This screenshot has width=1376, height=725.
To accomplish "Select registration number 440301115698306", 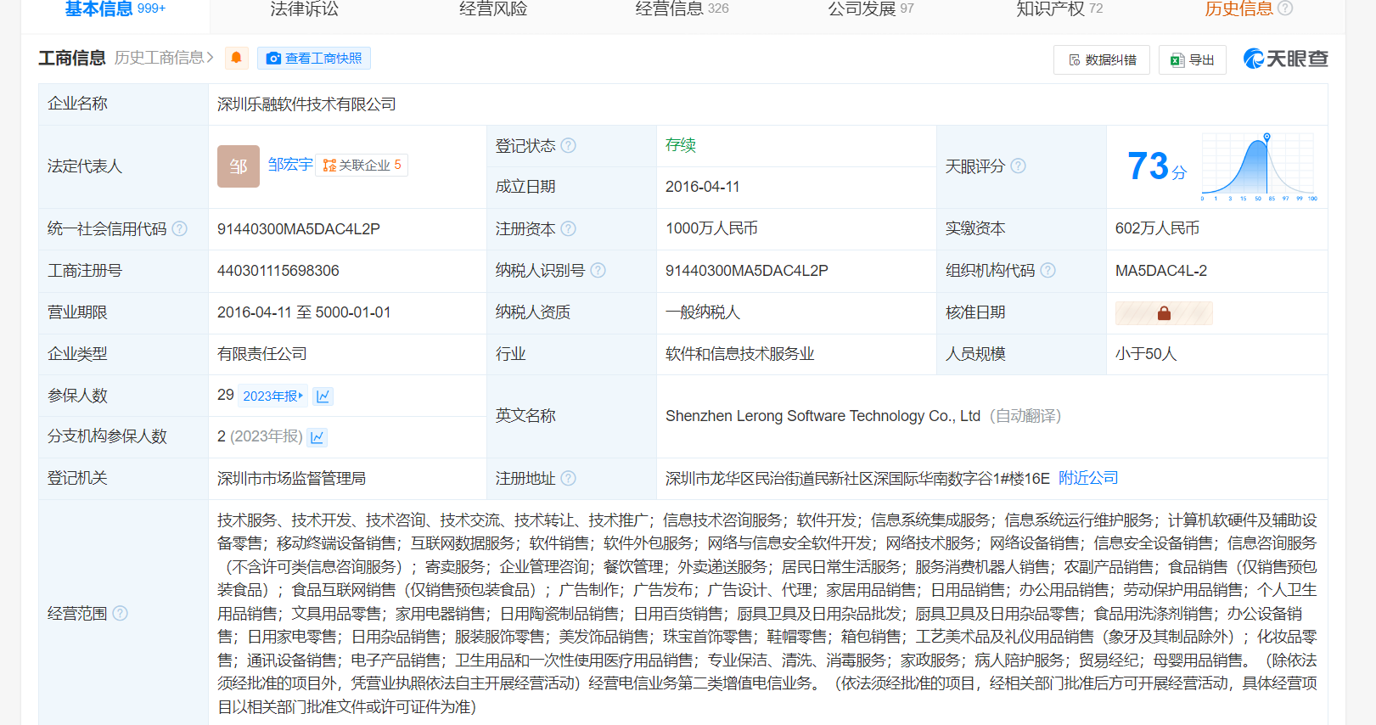I will [278, 271].
